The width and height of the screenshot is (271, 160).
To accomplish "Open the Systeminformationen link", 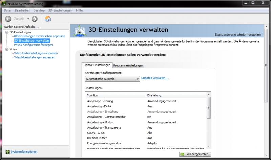I will click(24, 152).
